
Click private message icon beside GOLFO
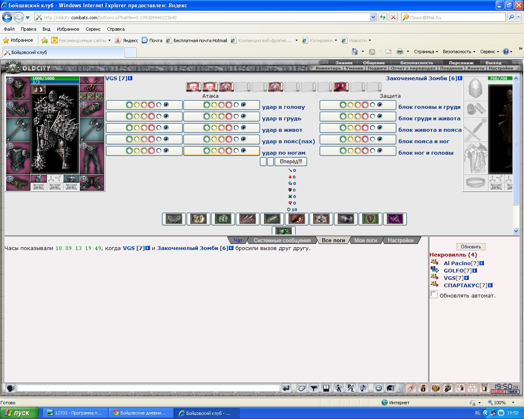[435, 270]
